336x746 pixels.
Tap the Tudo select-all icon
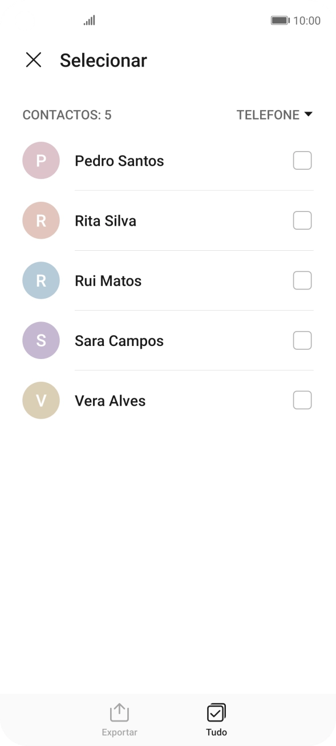pyautogui.click(x=216, y=711)
